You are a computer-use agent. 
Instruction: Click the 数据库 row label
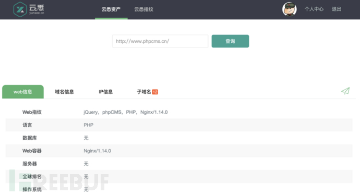30,138
